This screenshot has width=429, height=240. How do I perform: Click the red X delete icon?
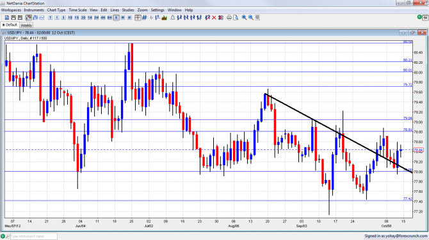[214, 17]
